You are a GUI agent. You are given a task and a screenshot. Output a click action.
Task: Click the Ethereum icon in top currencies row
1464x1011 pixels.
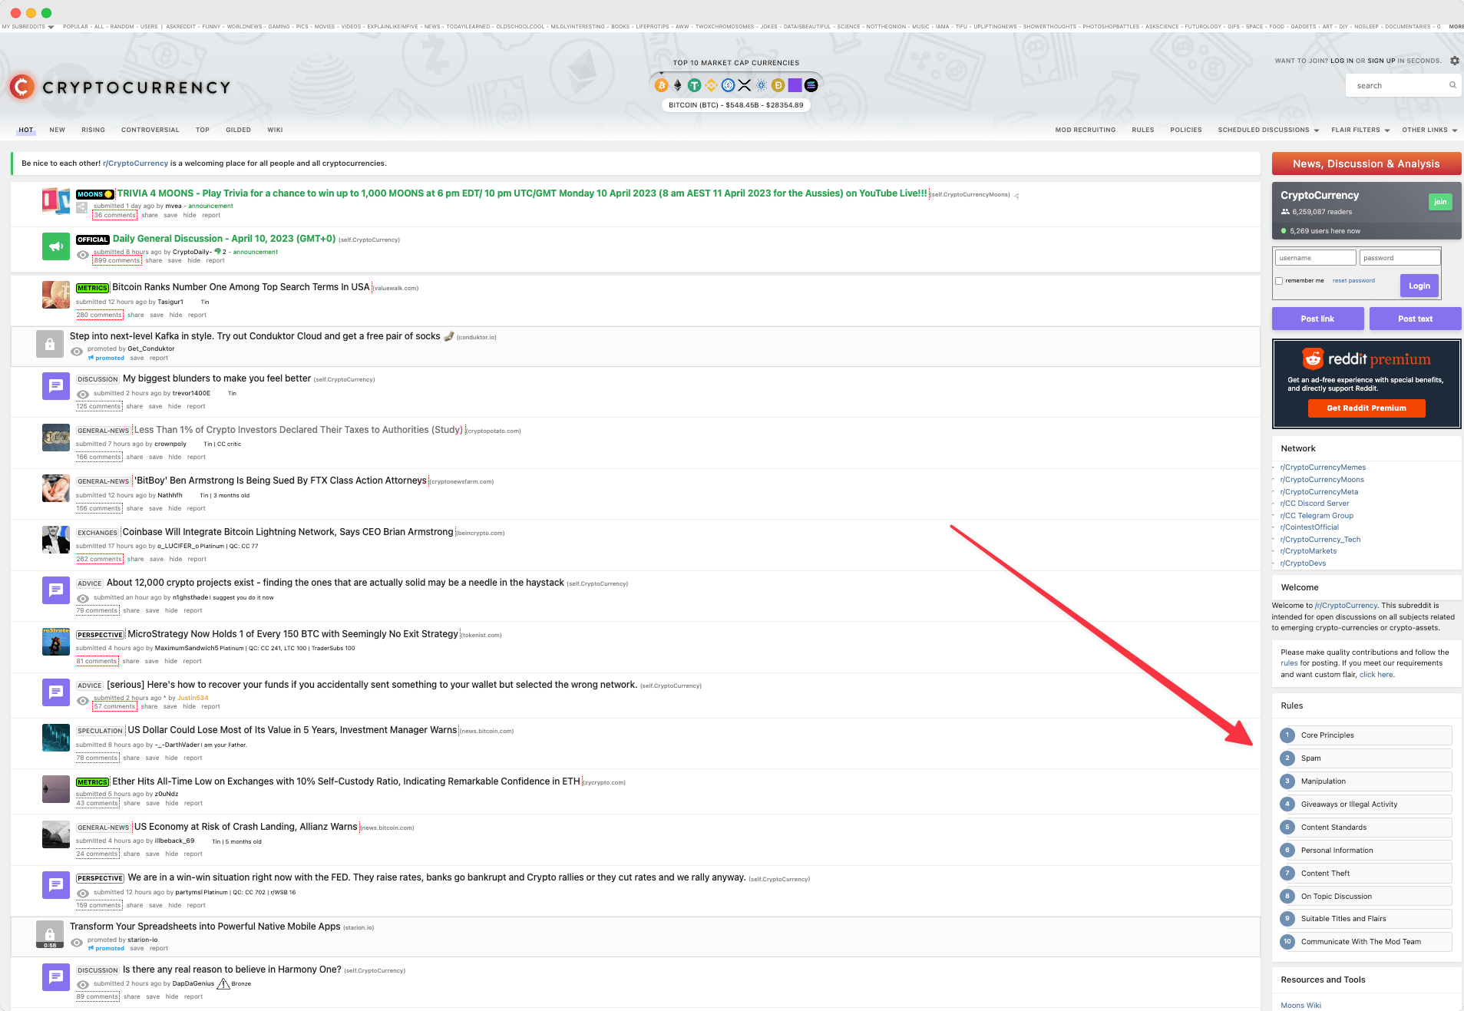click(x=679, y=85)
